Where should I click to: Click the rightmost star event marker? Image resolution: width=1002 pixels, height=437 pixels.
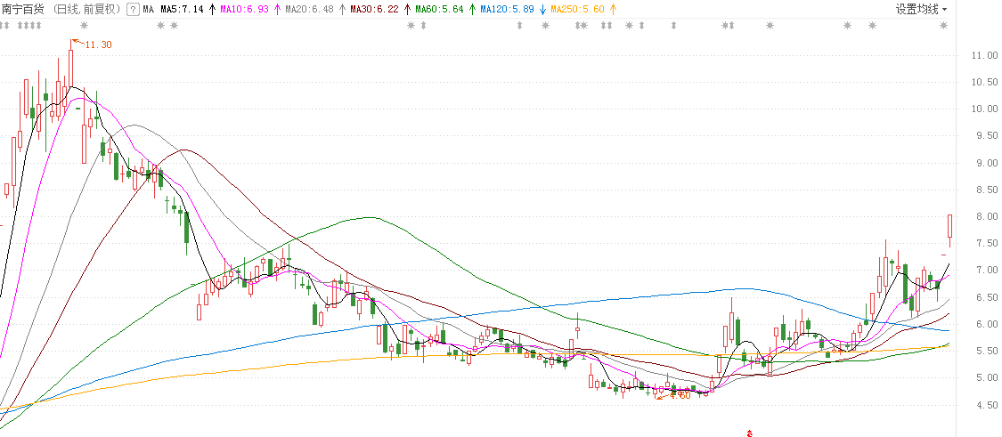(943, 26)
